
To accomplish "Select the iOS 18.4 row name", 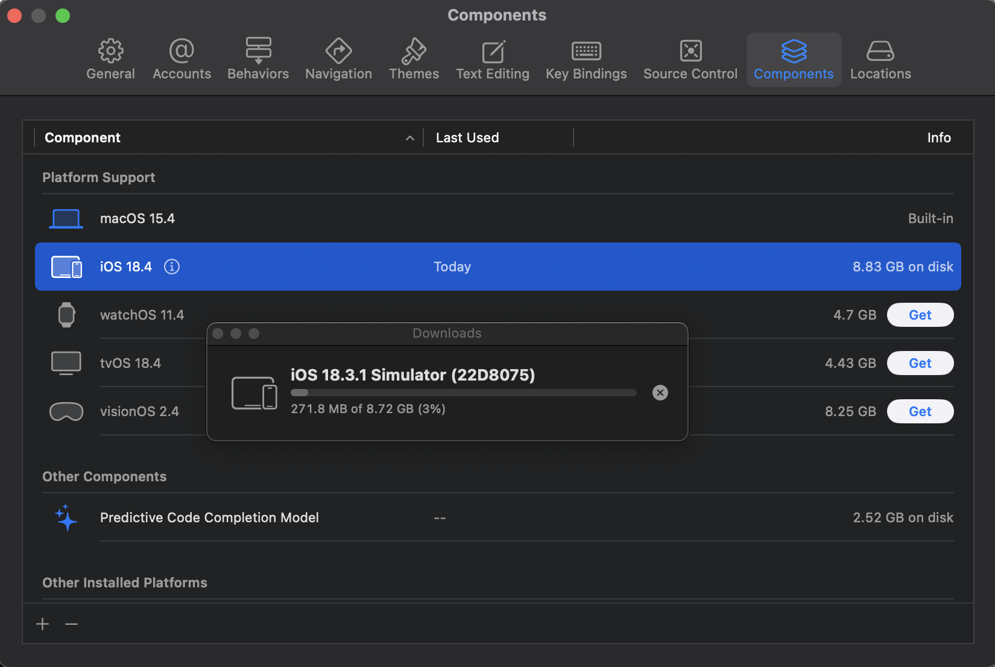I will pyautogui.click(x=126, y=267).
